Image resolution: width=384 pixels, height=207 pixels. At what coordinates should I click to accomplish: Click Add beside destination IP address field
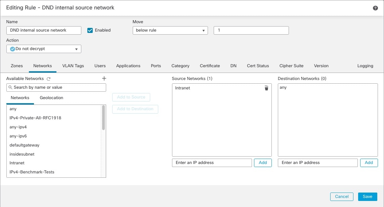tap(369, 163)
